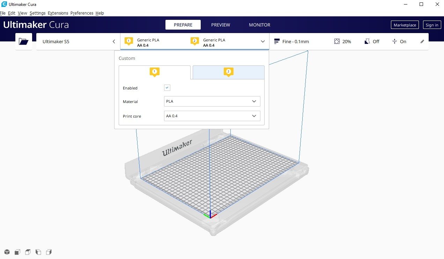Switch to right side view icon
Viewport: 444px width, 259px height.
pyautogui.click(x=49, y=252)
